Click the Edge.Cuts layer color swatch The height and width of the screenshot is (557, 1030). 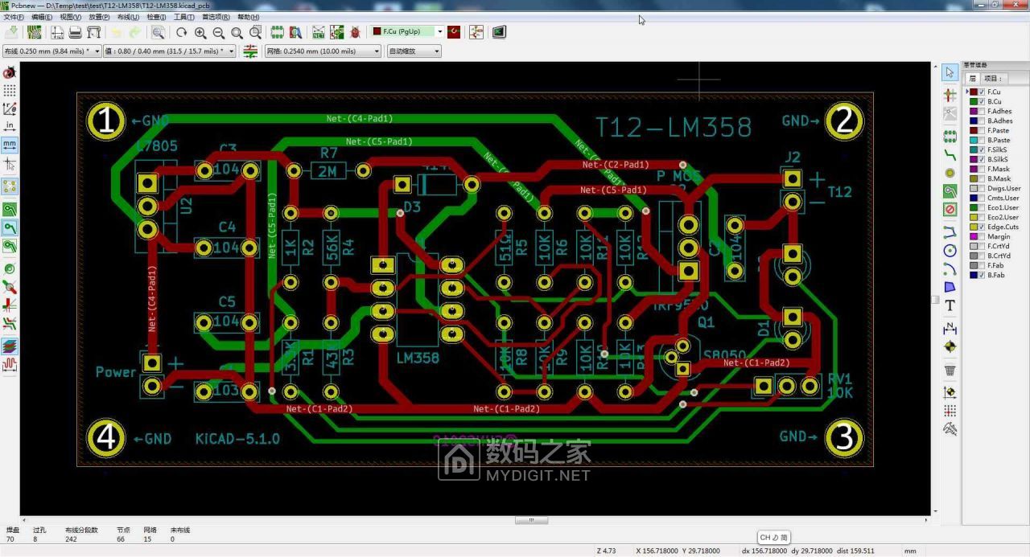click(x=973, y=227)
